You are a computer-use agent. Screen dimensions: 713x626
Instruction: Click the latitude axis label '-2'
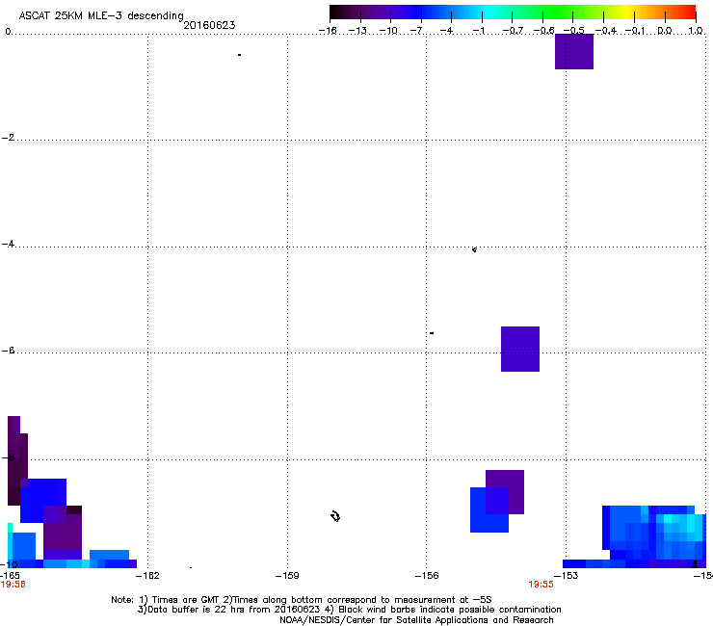tap(8, 138)
